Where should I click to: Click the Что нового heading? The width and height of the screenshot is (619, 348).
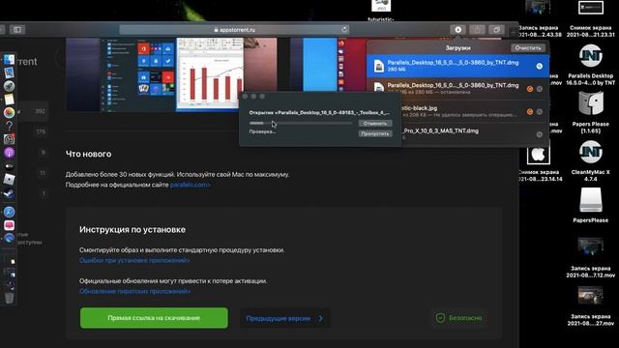[88, 154]
